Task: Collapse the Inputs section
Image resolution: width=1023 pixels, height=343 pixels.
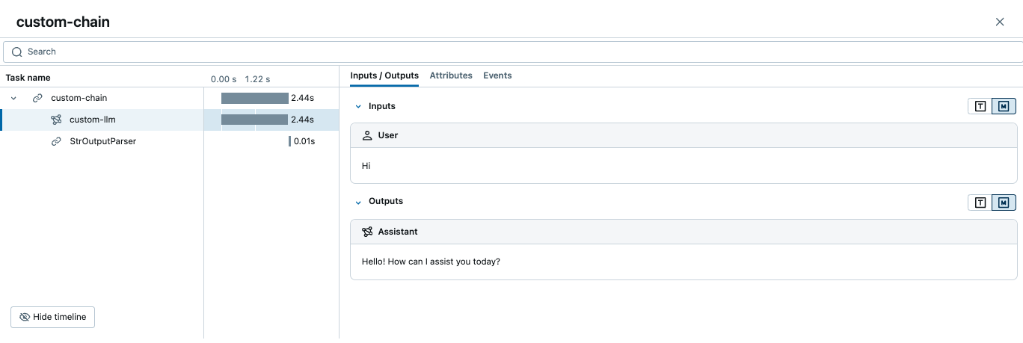Action: point(358,106)
